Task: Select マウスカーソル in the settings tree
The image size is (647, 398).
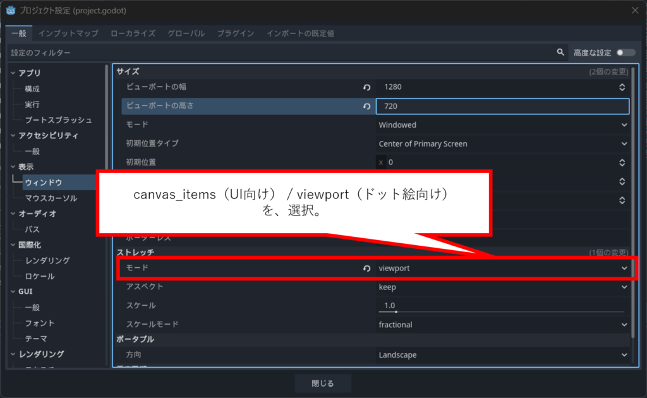Action: pos(51,198)
